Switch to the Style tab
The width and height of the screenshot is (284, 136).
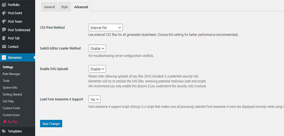tap(65, 7)
